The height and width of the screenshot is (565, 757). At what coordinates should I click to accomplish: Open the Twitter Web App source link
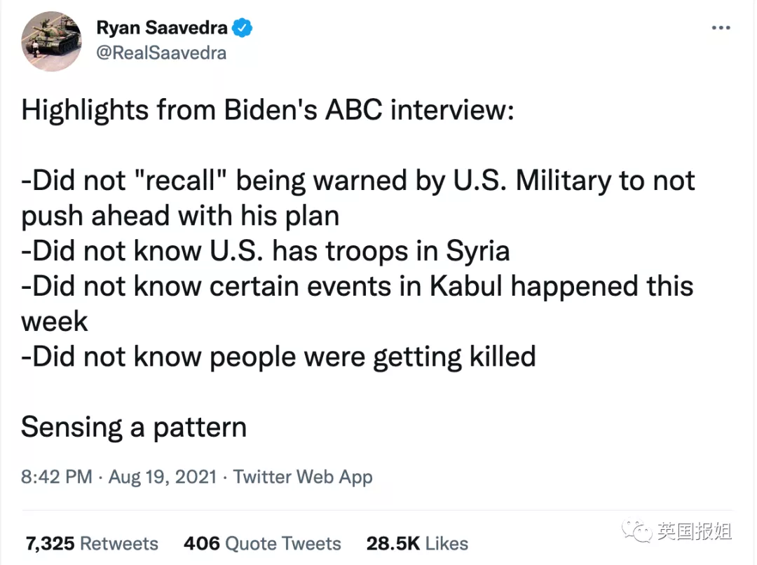(303, 477)
